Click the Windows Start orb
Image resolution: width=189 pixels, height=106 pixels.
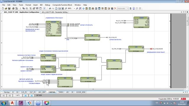tap(4, 103)
